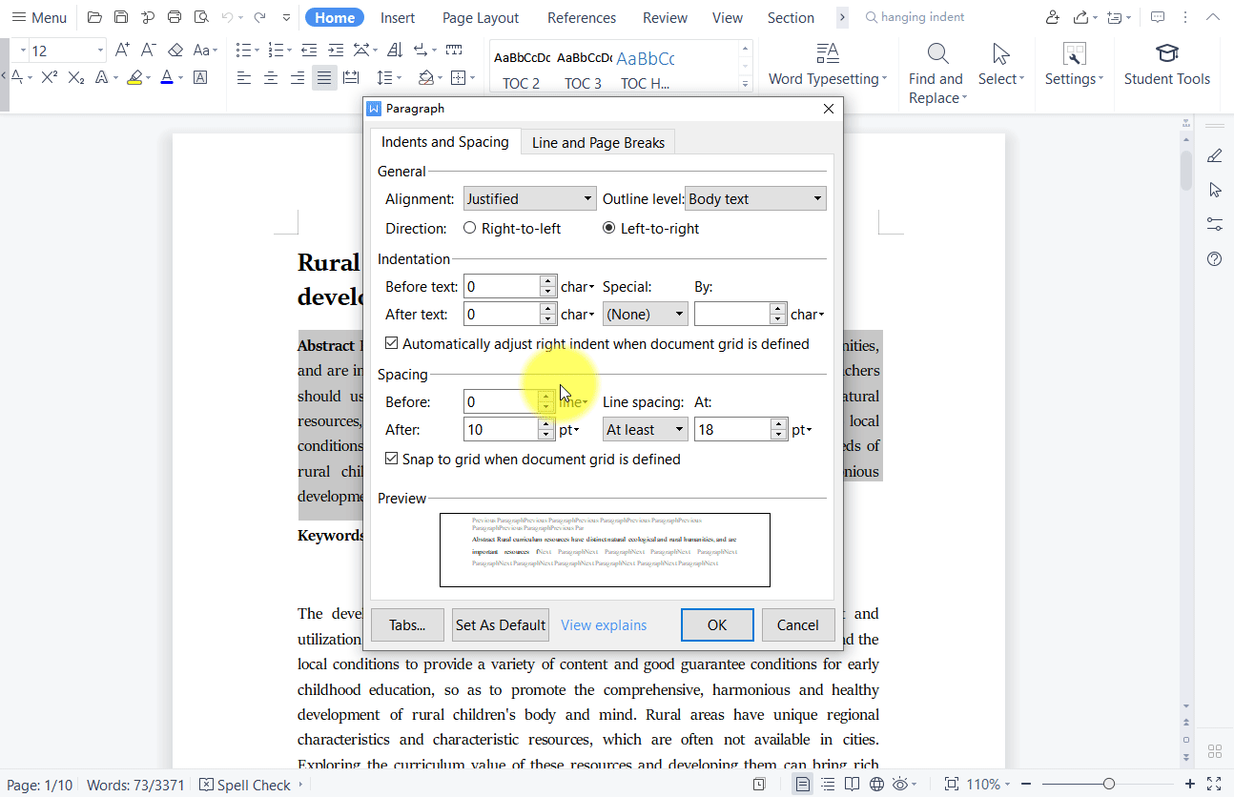Image resolution: width=1234 pixels, height=797 pixels.
Task: Click the Save icon in quick toolbar
Action: pos(121,17)
